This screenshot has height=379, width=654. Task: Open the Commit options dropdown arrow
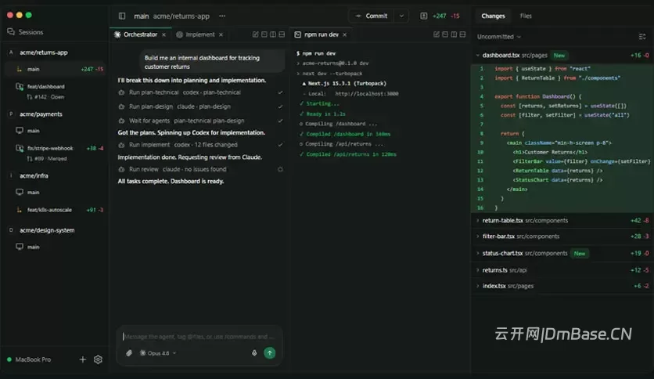(401, 16)
